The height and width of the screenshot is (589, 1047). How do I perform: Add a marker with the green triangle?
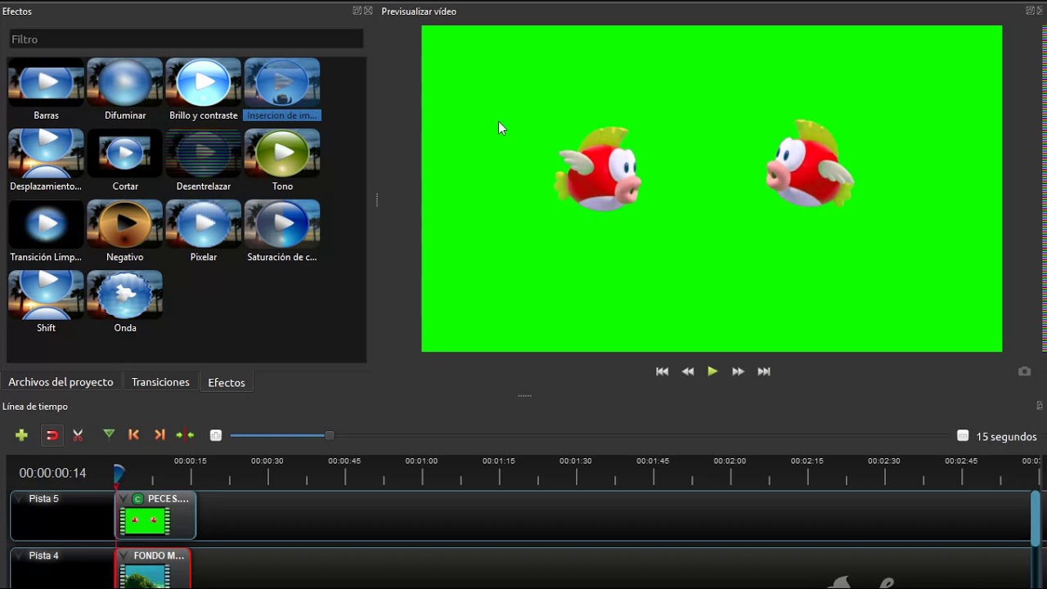click(x=109, y=434)
